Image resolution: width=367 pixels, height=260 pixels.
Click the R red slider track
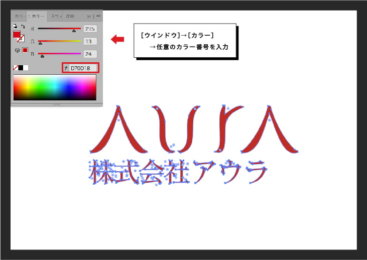(x=59, y=29)
